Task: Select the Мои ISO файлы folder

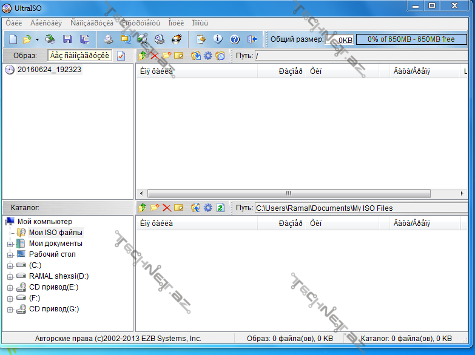Action: (55, 233)
